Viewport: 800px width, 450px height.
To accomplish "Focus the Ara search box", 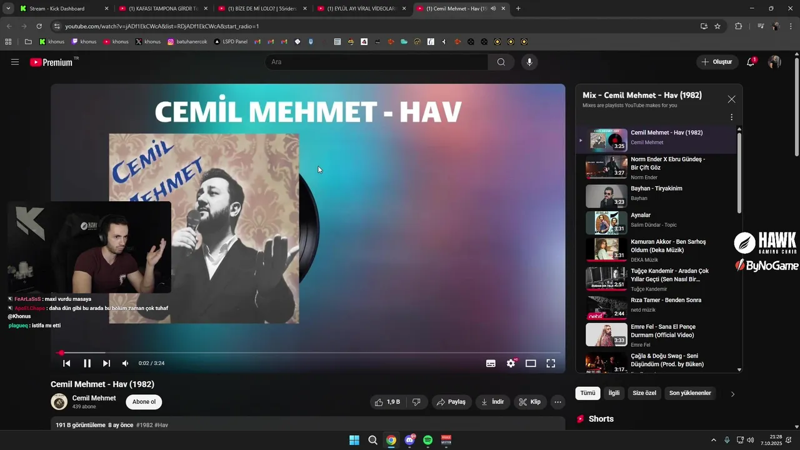I will (377, 62).
